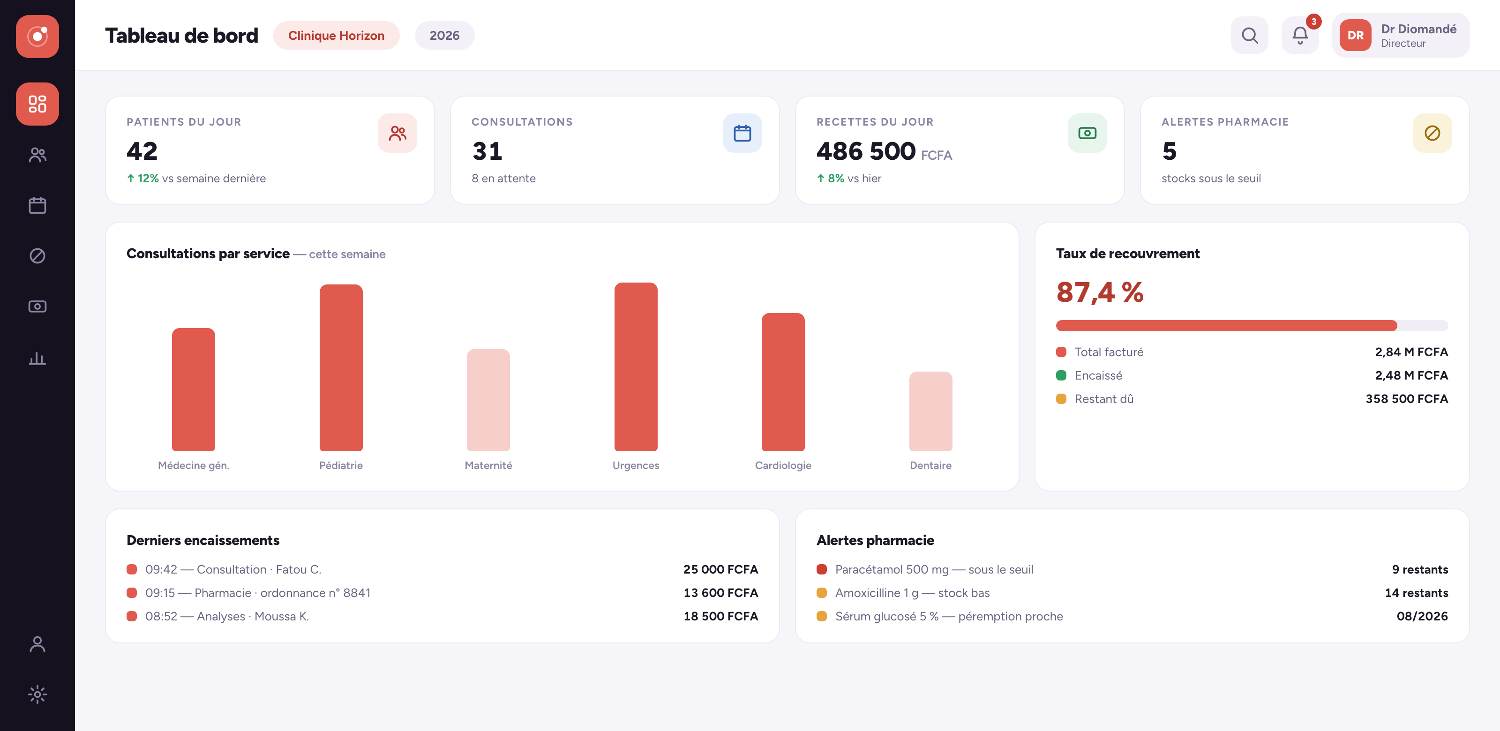Image resolution: width=1500 pixels, height=731 pixels.
Task: Open the cash payments icon in sidebar
Action: [x=37, y=307]
